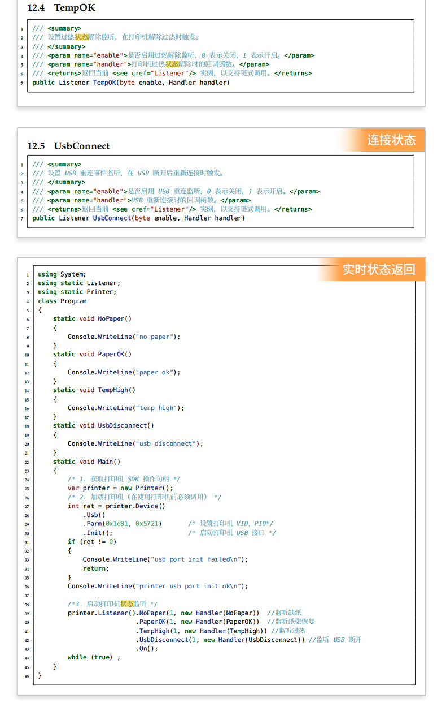Click the "using System;" line
This screenshot has height=720, width=446.
pyautogui.click(x=62, y=274)
